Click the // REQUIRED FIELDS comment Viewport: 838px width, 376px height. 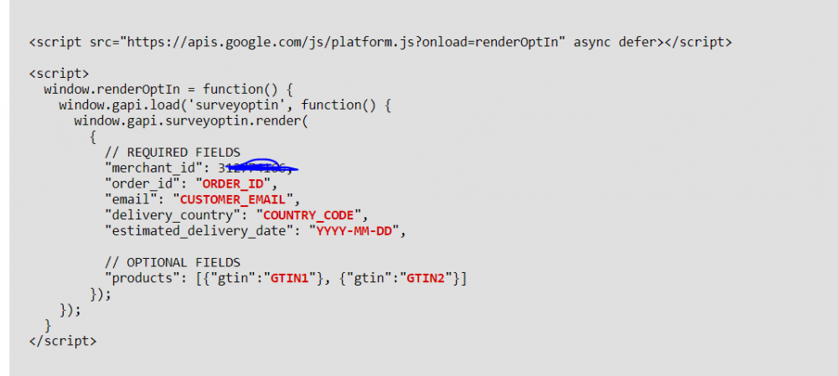coord(173,152)
